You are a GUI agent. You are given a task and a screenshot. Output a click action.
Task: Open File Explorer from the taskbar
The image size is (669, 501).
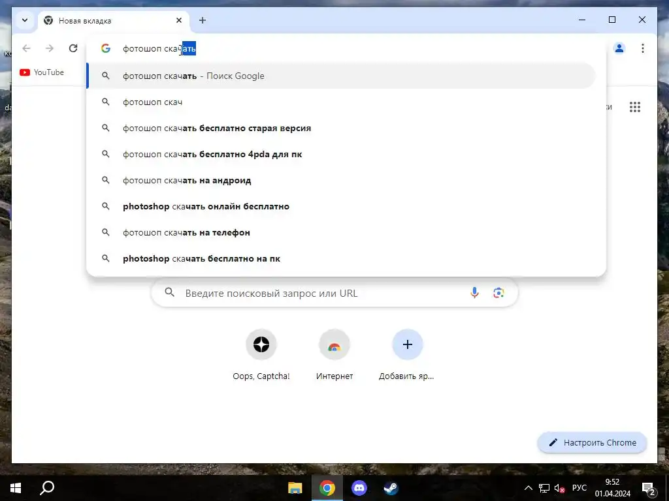[295, 488]
